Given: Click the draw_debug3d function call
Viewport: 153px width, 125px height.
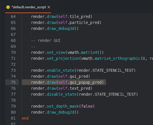Looking at the screenshot, I should pyautogui.click(x=61, y=28).
